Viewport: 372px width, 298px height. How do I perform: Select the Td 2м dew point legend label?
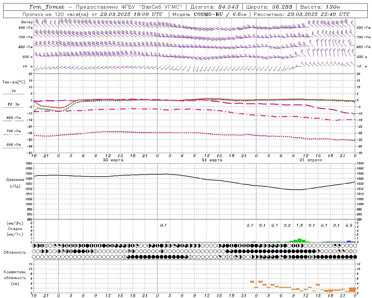point(14,104)
